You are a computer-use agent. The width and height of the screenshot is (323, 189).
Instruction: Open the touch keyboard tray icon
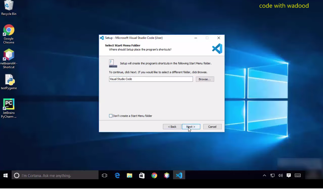coord(298,175)
